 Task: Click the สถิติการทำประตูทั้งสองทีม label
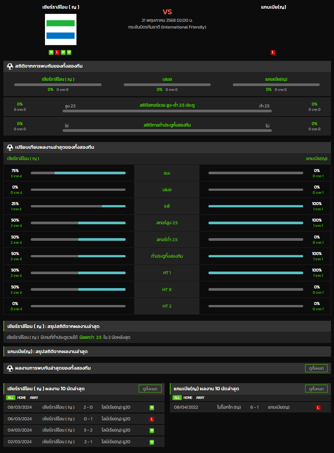pos(167,125)
